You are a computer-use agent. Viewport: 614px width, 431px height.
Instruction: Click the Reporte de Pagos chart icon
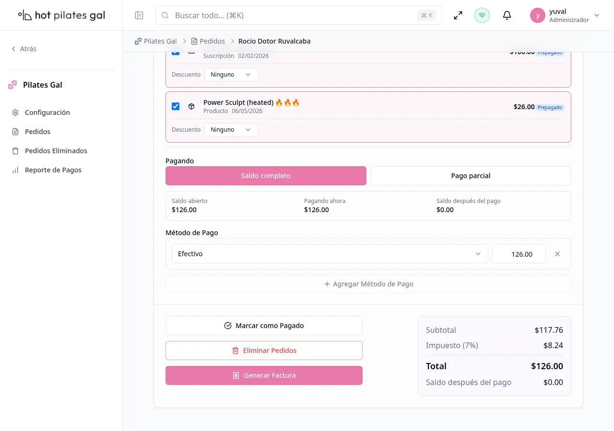tap(15, 170)
